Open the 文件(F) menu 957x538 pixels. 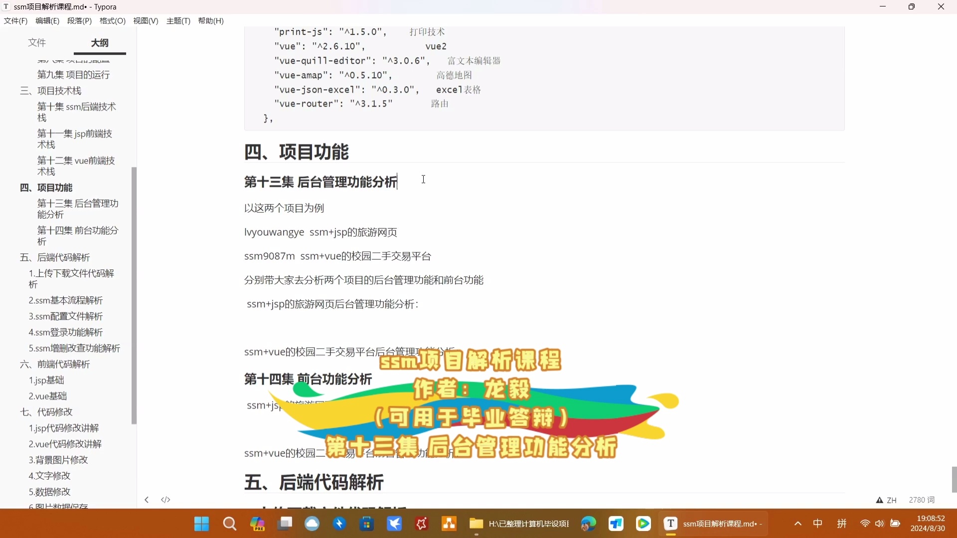[15, 20]
